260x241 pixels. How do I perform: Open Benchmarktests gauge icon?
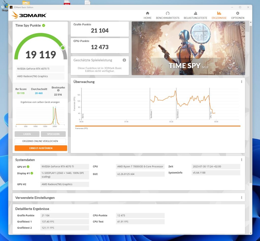[x=168, y=13]
